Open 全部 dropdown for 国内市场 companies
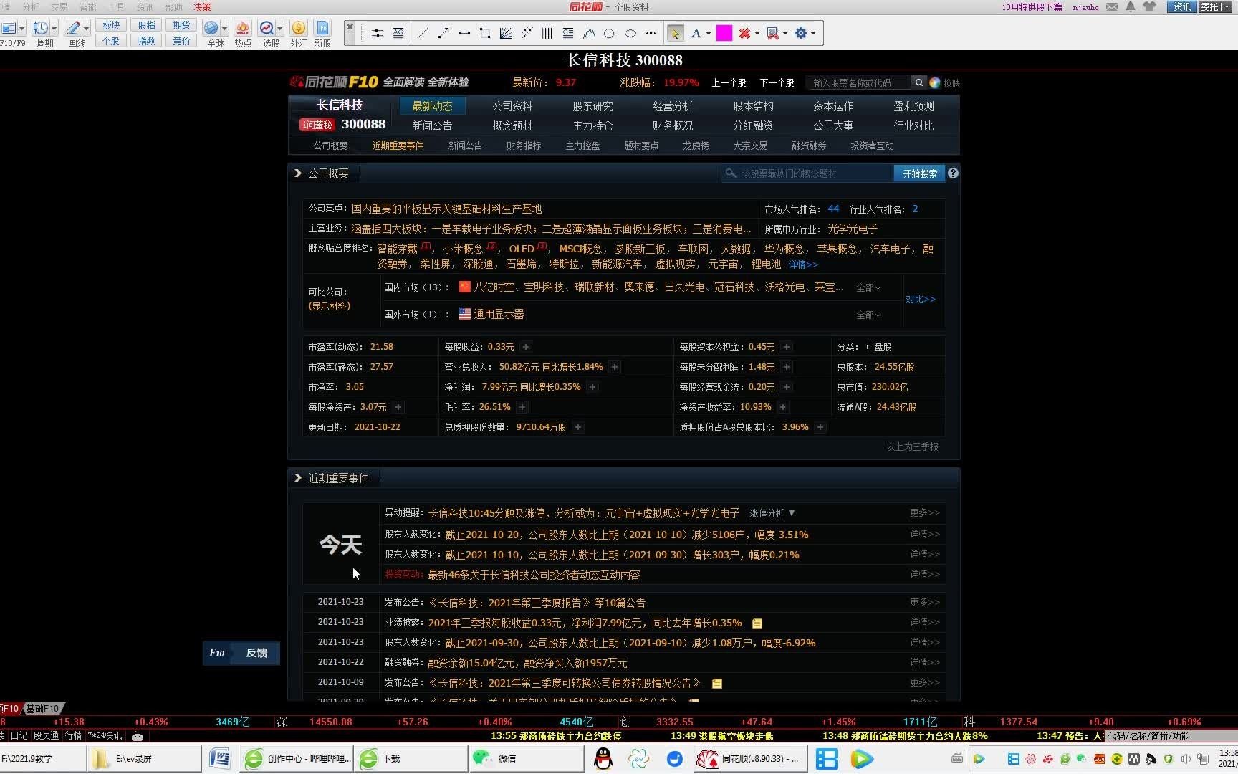Image resolution: width=1238 pixels, height=774 pixels. [869, 287]
